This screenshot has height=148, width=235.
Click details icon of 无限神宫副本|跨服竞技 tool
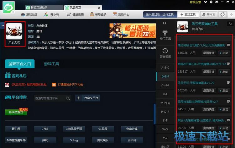pos(228,101)
